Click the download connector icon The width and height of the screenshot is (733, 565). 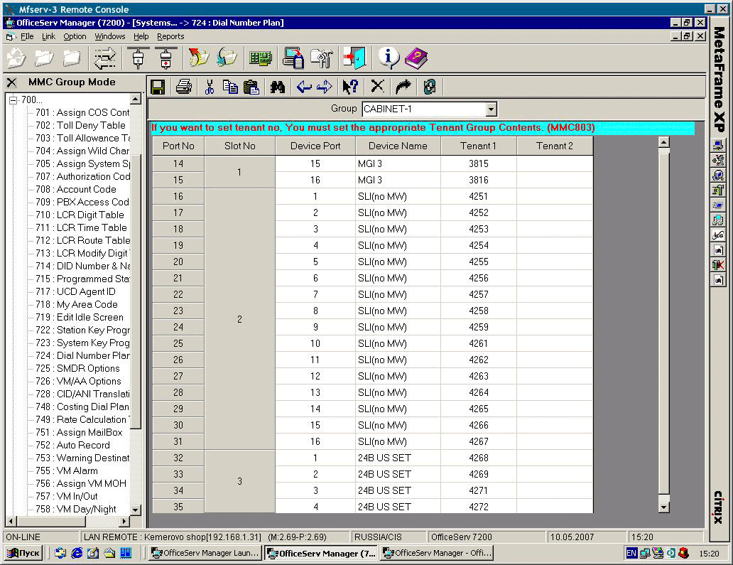point(165,58)
